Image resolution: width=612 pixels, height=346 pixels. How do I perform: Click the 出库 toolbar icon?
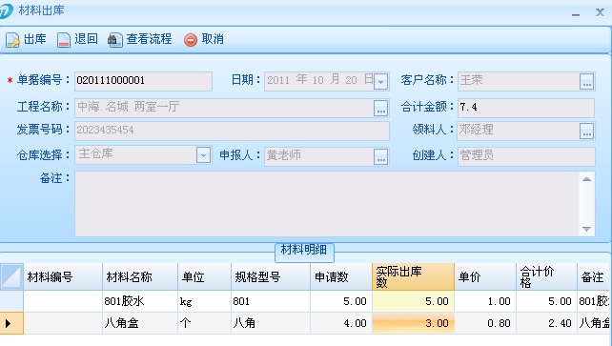point(12,40)
